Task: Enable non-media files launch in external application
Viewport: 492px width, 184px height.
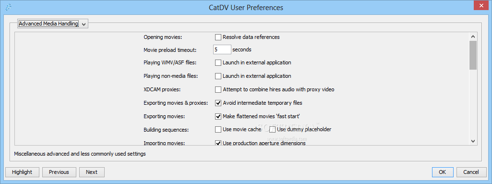Action: [218, 76]
